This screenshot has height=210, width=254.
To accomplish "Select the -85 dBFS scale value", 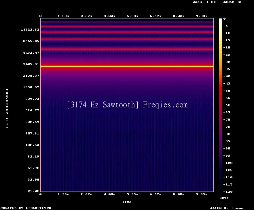I will 227,141.
